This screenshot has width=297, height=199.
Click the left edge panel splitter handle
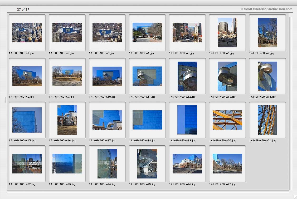point(6,100)
